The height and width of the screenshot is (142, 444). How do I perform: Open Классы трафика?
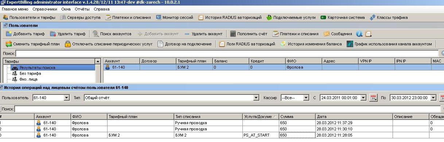(389, 17)
